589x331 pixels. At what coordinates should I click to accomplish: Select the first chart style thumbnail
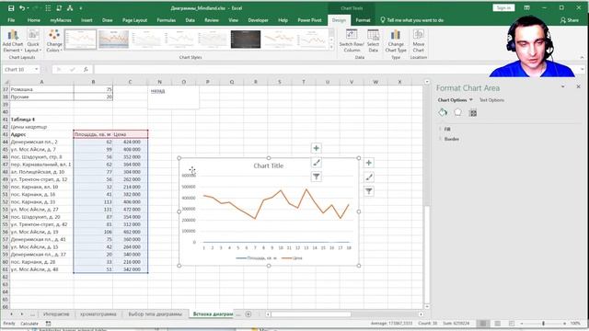80,40
